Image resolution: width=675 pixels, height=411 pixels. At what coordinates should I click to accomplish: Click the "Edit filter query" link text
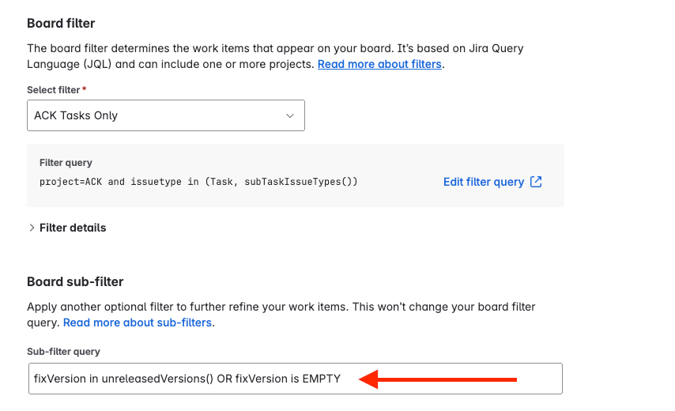tap(484, 182)
